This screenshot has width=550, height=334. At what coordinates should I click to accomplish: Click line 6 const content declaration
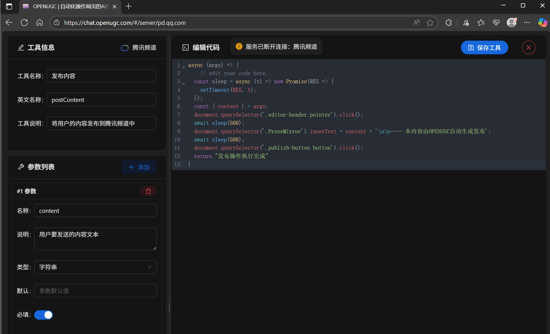click(x=231, y=106)
